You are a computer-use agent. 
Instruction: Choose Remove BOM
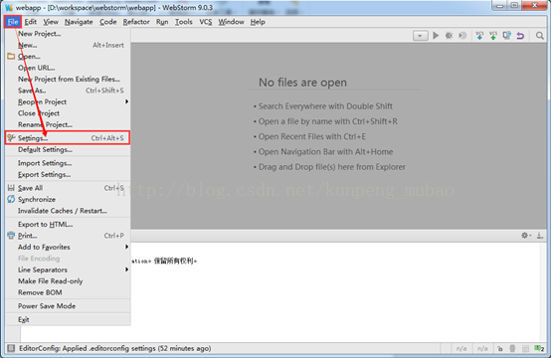coord(68,292)
